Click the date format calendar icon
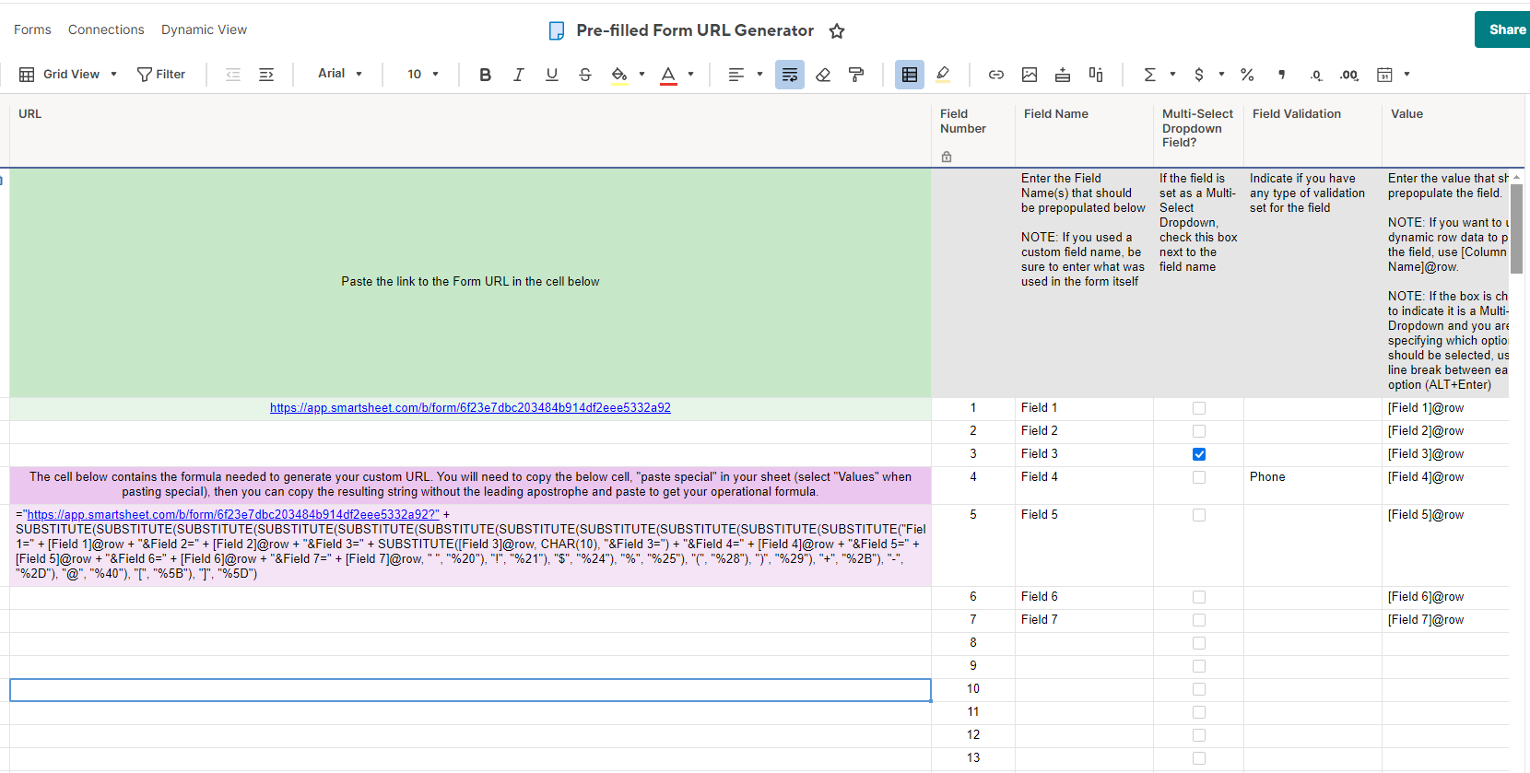Image resolution: width=1530 pixels, height=773 pixels. click(1384, 75)
